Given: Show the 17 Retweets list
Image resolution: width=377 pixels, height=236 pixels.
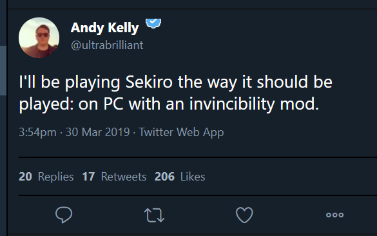Looking at the screenshot, I should click(x=114, y=177).
